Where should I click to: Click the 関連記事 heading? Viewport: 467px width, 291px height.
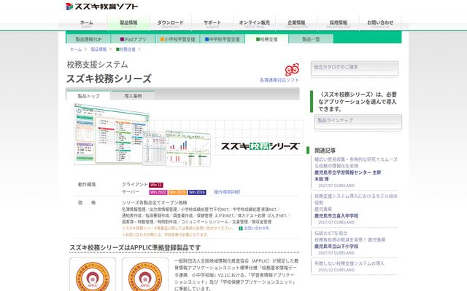325,151
